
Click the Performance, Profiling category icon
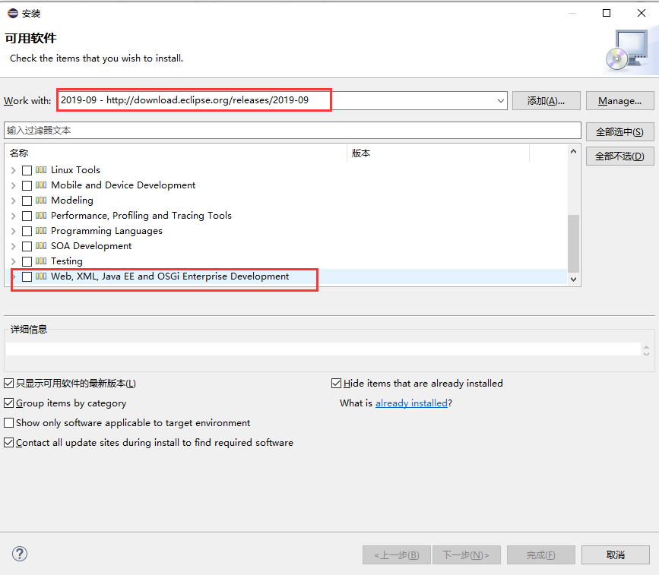pyautogui.click(x=41, y=216)
